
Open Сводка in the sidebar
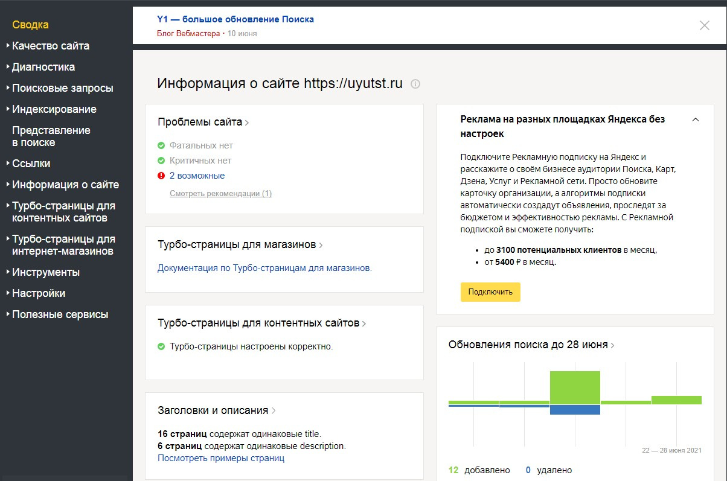pos(30,25)
